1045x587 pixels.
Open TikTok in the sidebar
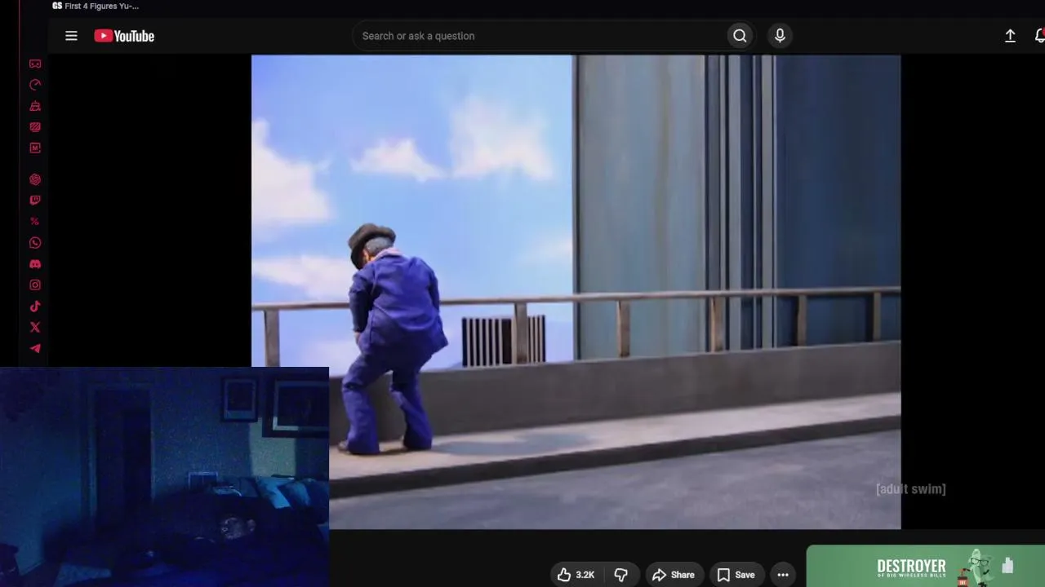35,307
